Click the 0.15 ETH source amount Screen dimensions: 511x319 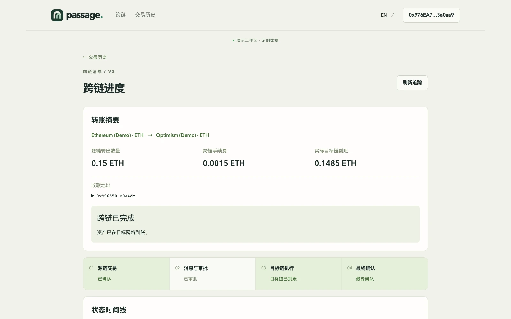click(x=108, y=163)
